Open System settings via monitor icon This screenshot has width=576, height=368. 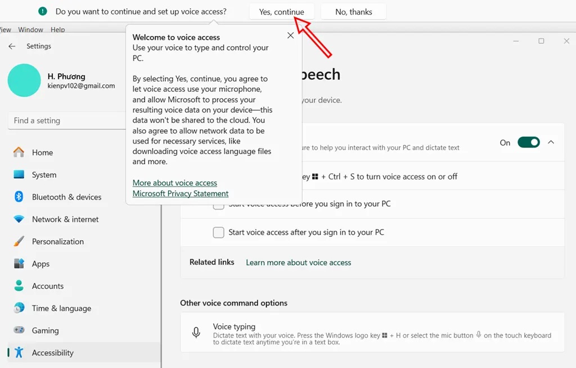pyautogui.click(x=19, y=175)
